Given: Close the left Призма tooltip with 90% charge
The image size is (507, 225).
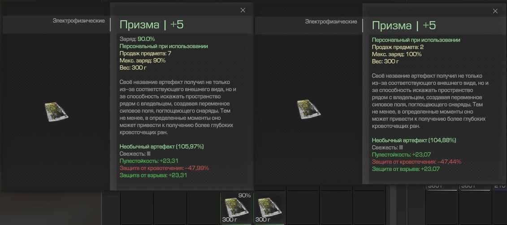Looking at the screenshot, I should tap(243, 10).
